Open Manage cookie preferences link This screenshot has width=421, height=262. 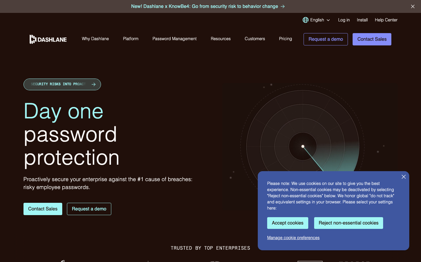click(293, 238)
